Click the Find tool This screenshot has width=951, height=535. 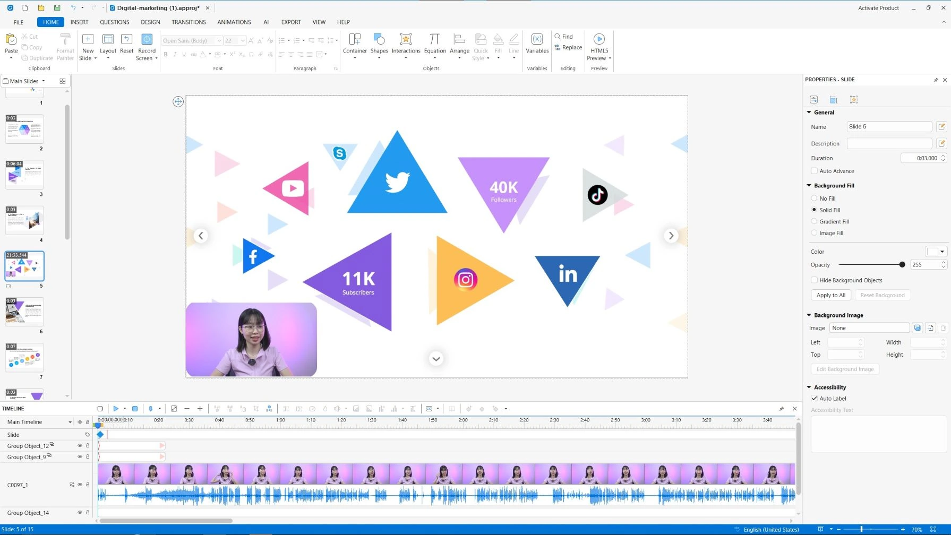click(x=564, y=37)
